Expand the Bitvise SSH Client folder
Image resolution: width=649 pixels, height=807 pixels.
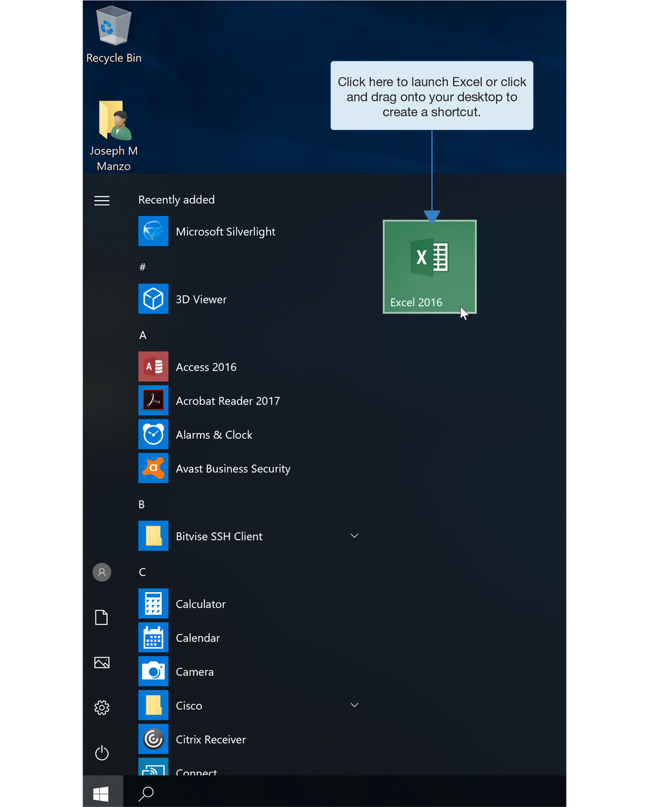354,536
